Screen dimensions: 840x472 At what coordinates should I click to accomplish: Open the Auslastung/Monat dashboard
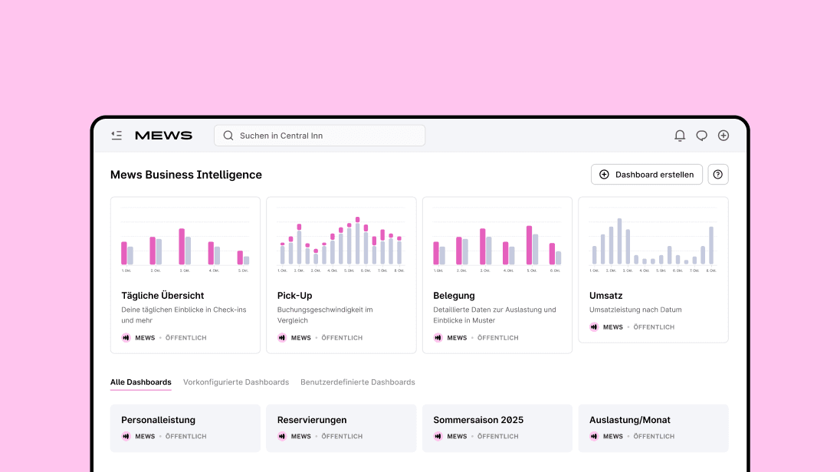click(653, 428)
